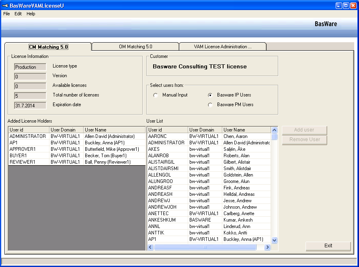
Task: Click the user list scroll right arrow
Action: pyautogui.click(x=267, y=247)
